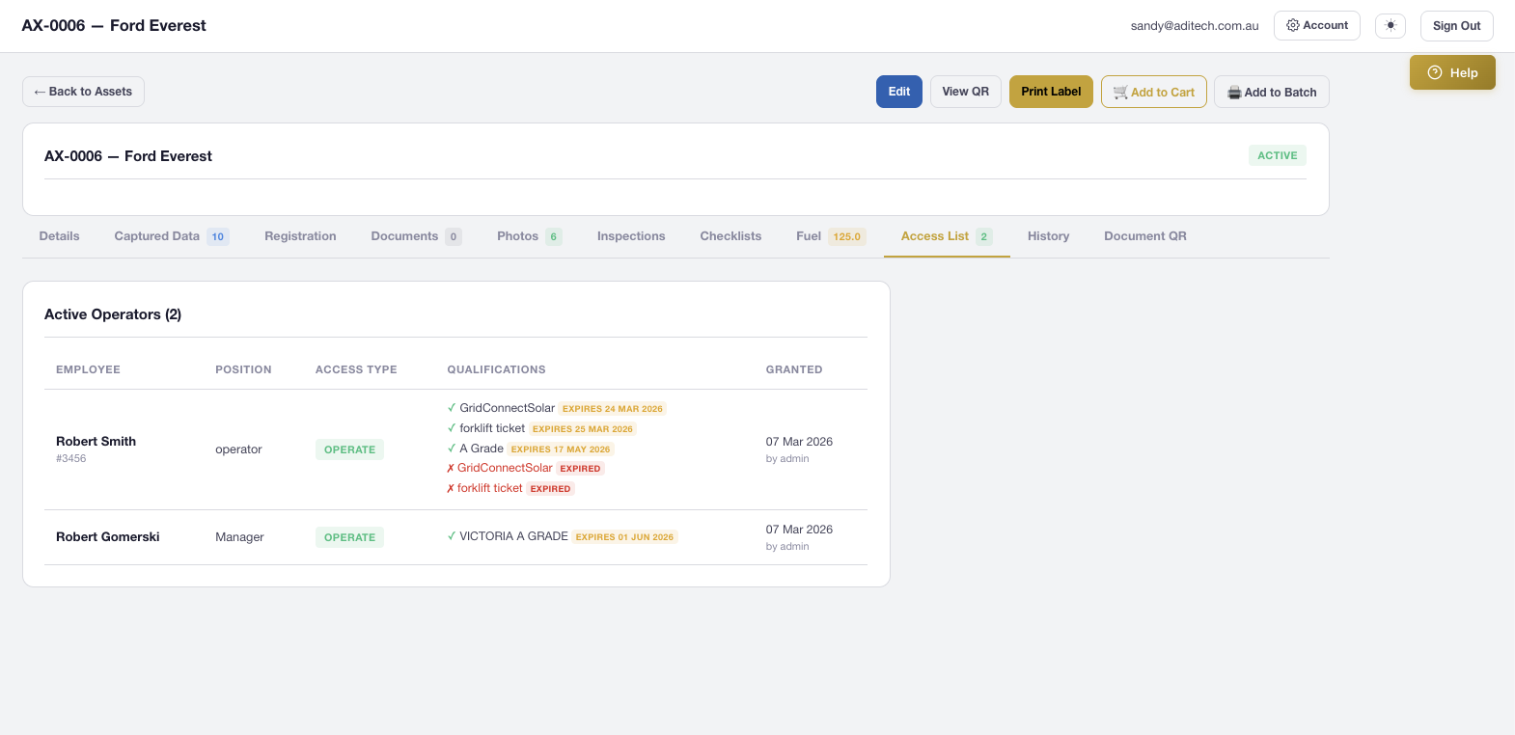Click the GRANTED column header
1515x735 pixels.
tap(794, 369)
